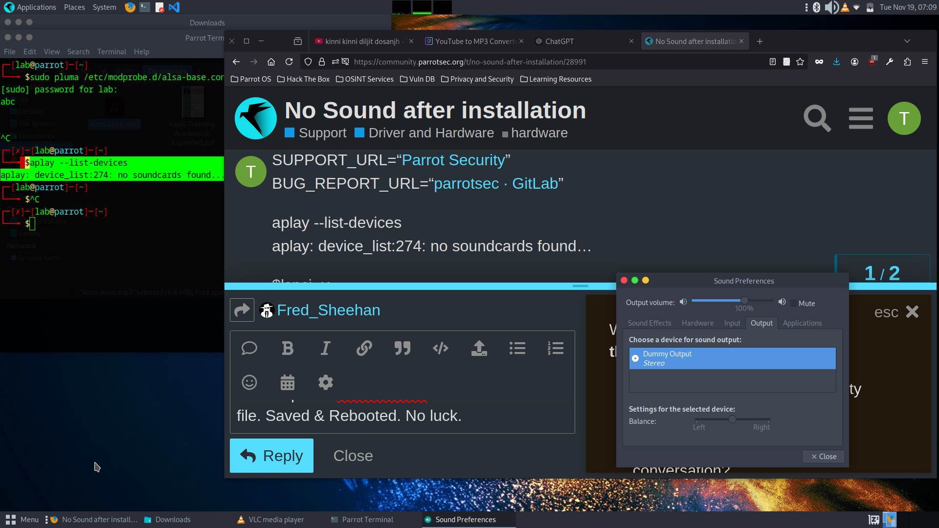Open Firefox extensions puzzle icon
This screenshot has width=939, height=528.
pos(907,62)
